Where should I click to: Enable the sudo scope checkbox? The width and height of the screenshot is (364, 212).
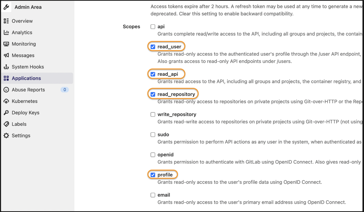pos(153,135)
